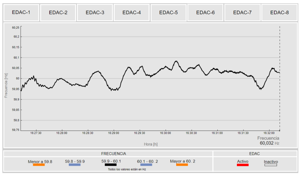Click the dashed current-time marker line
The image size is (302, 176).
pyautogui.click(x=280, y=78)
